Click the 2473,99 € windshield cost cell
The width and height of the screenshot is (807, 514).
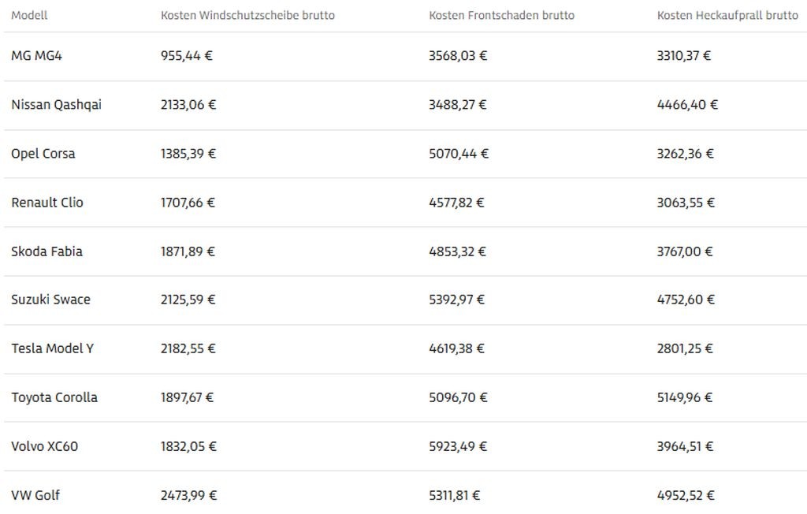188,495
